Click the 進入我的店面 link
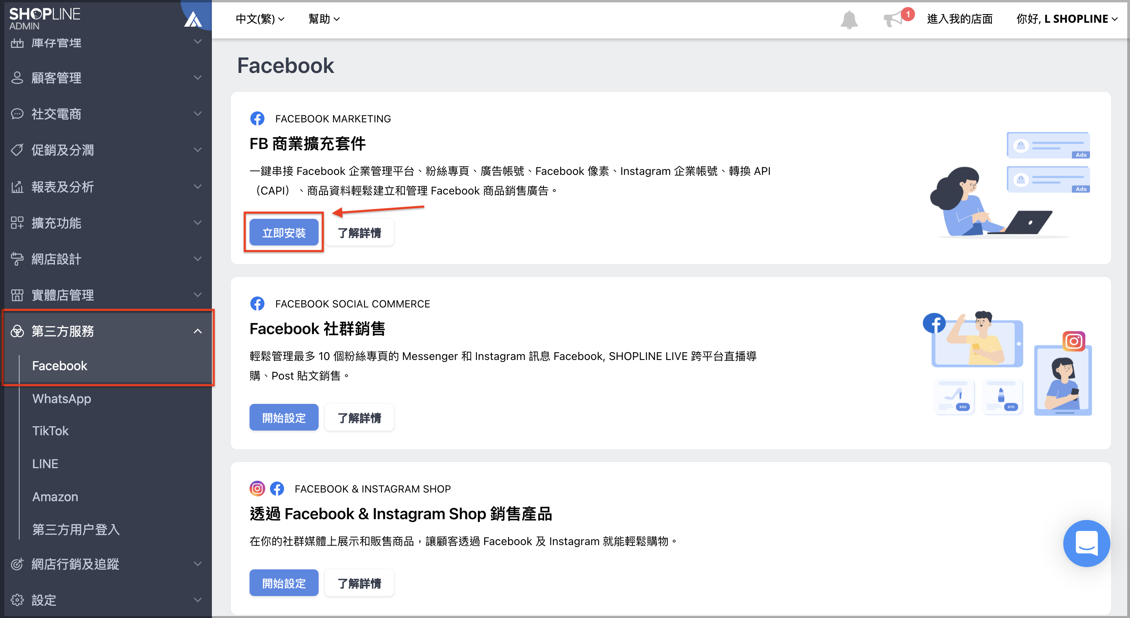 (x=960, y=18)
